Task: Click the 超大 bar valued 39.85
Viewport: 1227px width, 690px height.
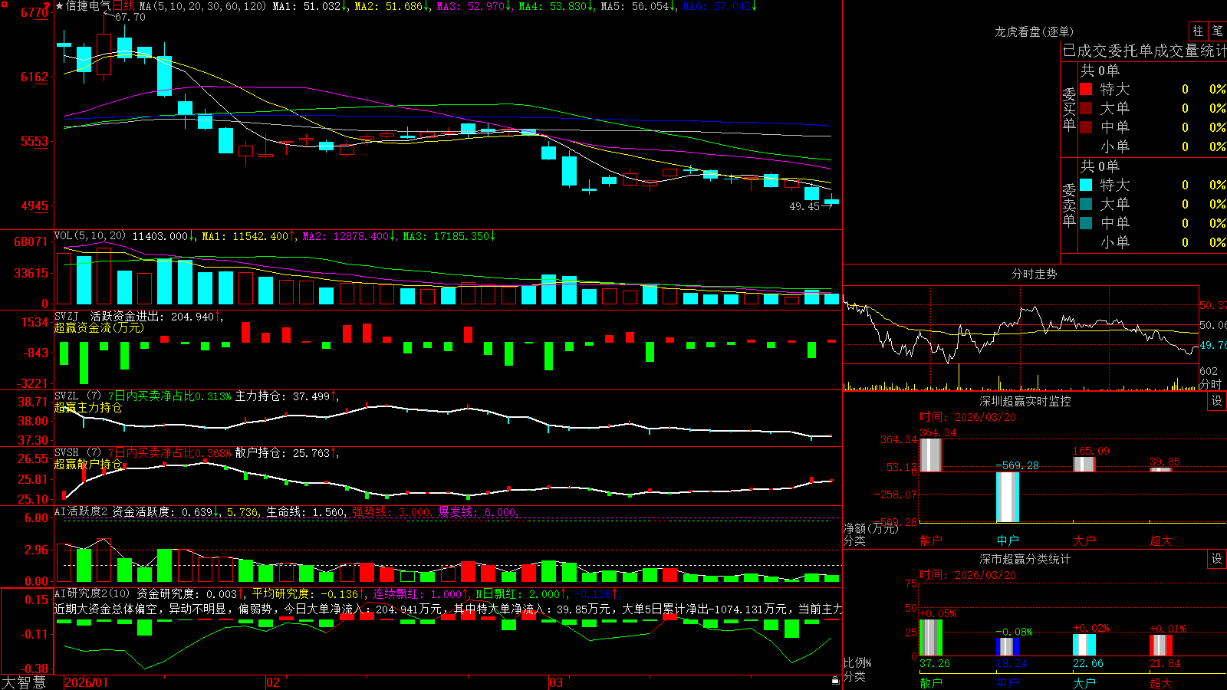Action: click(x=1161, y=469)
